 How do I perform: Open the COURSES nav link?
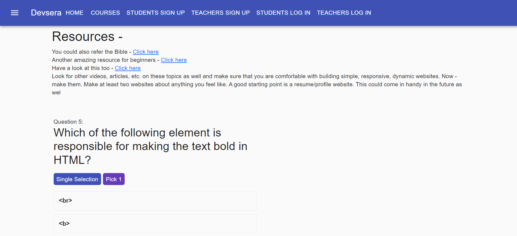(x=105, y=13)
